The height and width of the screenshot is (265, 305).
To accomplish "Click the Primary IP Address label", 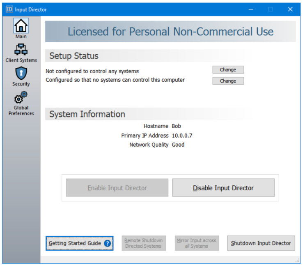I will coord(145,136).
